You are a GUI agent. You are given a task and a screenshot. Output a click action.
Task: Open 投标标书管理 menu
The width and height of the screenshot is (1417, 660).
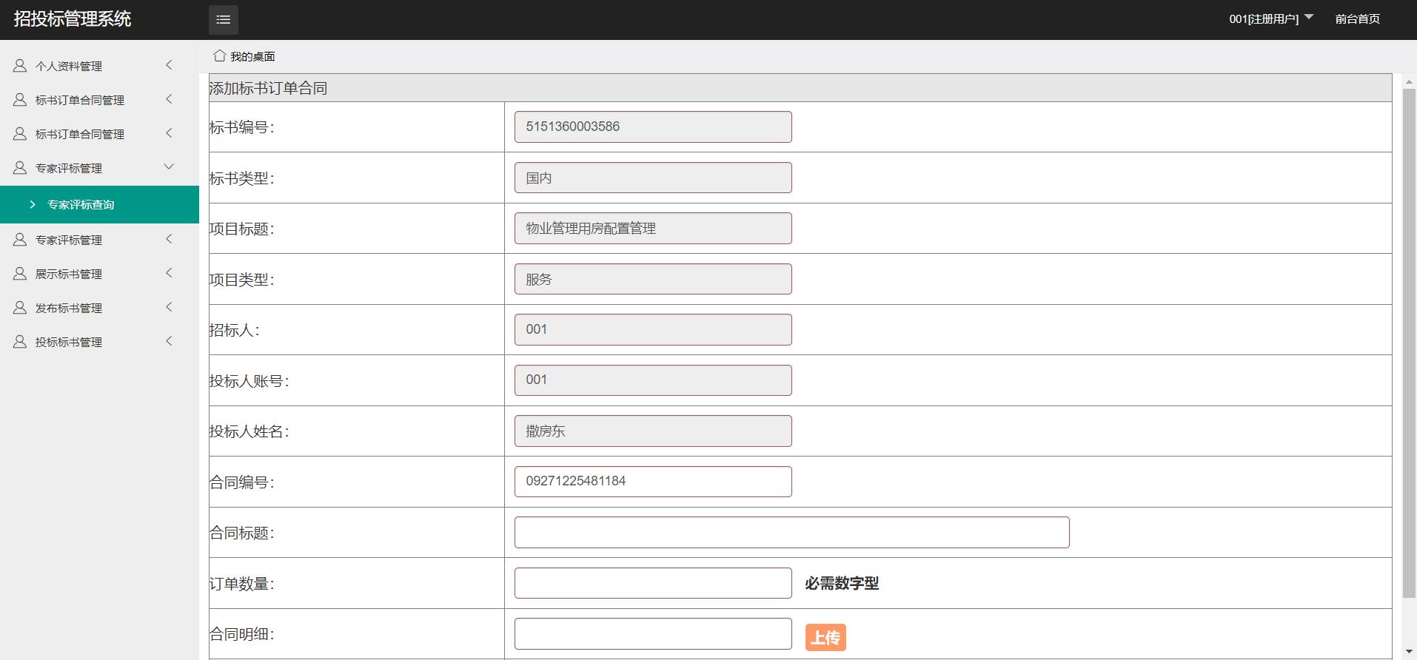click(99, 342)
